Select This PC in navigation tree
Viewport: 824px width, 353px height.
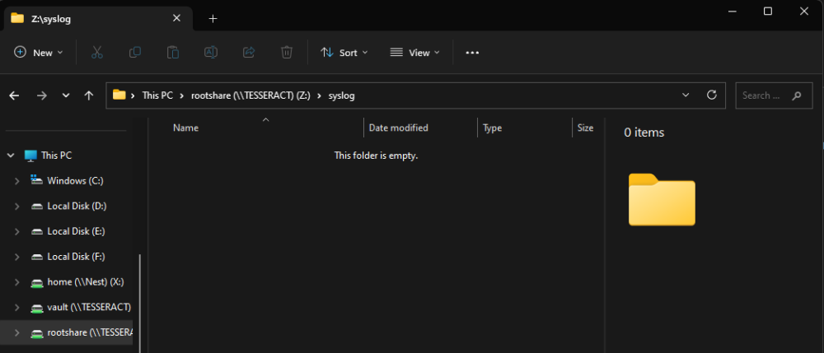point(56,156)
